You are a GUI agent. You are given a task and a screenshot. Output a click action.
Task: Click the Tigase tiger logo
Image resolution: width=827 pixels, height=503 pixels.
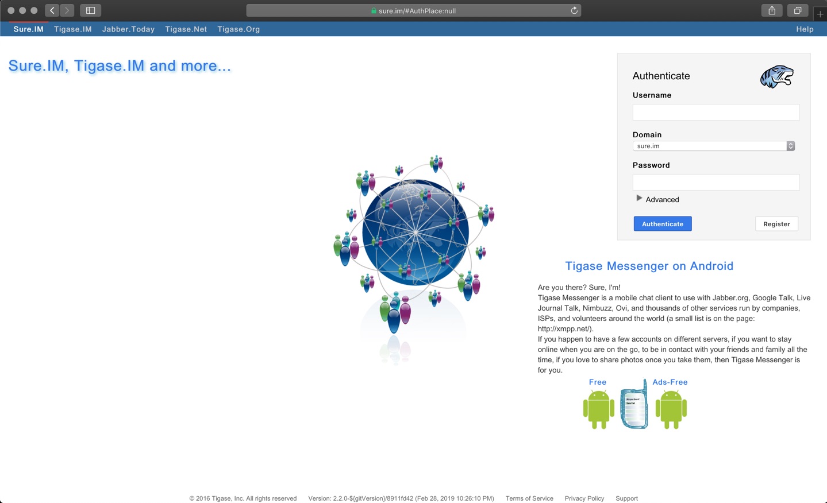pyautogui.click(x=776, y=76)
